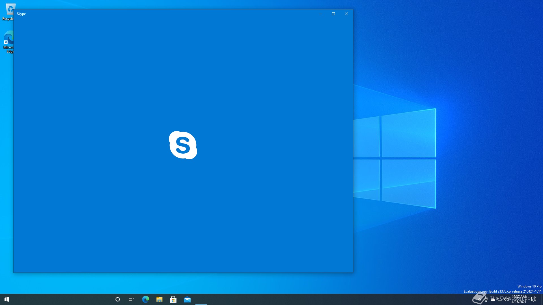Show hidden system tray icons
Viewport: 543px width, 305px height.
[479, 299]
